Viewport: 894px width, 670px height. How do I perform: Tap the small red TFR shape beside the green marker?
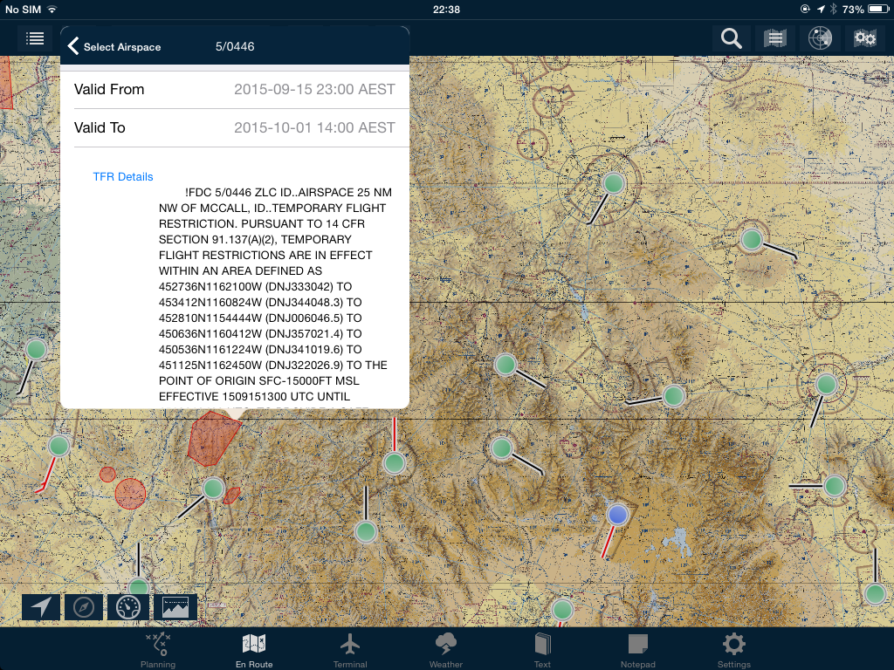pos(230,496)
